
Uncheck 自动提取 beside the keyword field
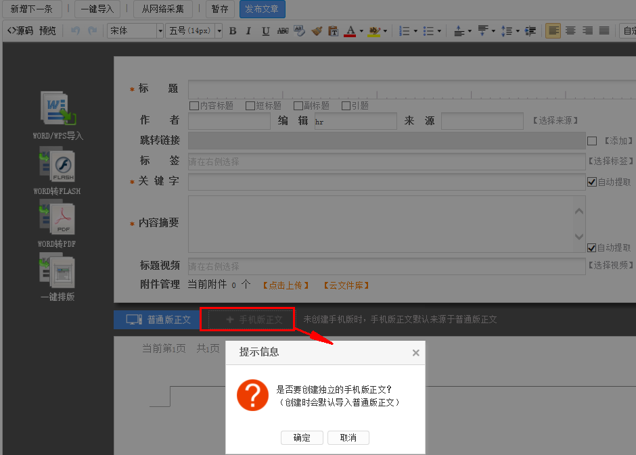(592, 182)
